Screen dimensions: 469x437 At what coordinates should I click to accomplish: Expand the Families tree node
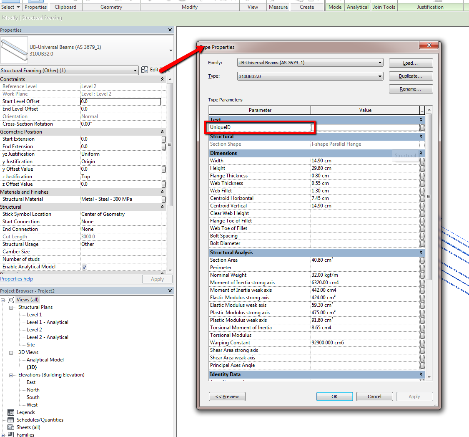point(3,435)
